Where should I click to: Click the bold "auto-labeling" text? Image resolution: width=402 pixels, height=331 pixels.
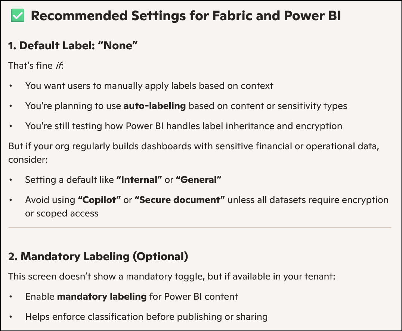point(155,106)
